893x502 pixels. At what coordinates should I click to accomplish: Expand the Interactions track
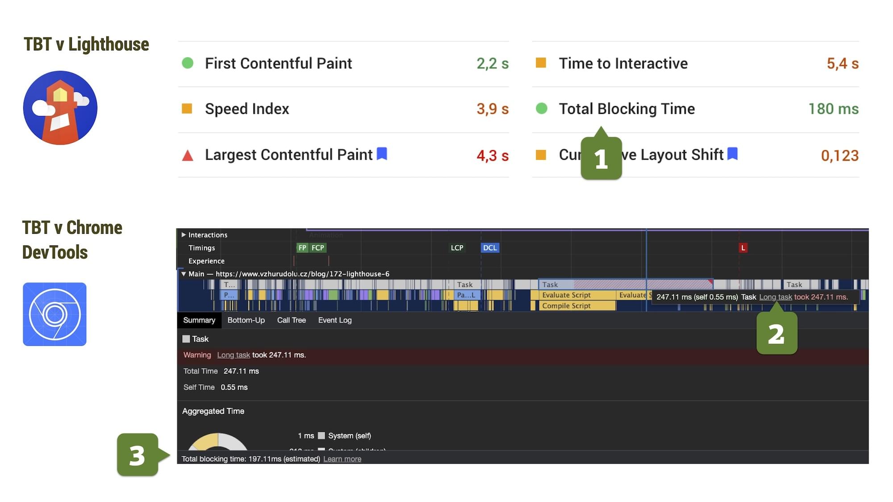tap(184, 235)
